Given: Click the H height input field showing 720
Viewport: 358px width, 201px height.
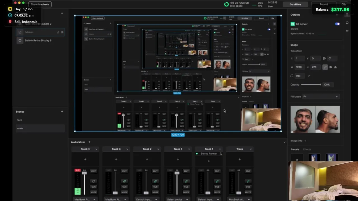Looking at the screenshot, I should pos(315,67).
